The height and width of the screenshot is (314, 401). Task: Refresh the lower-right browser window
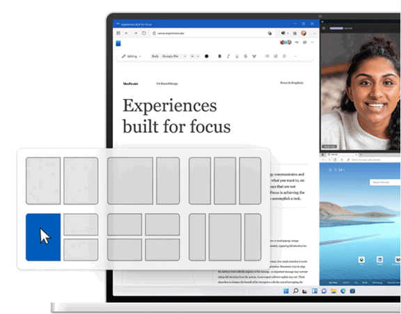[x=335, y=159]
